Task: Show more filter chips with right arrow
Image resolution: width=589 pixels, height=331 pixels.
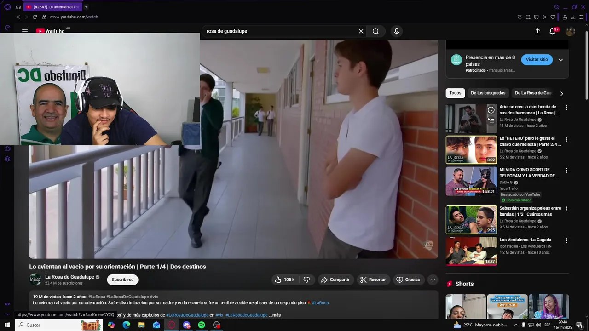Action: pyautogui.click(x=561, y=93)
